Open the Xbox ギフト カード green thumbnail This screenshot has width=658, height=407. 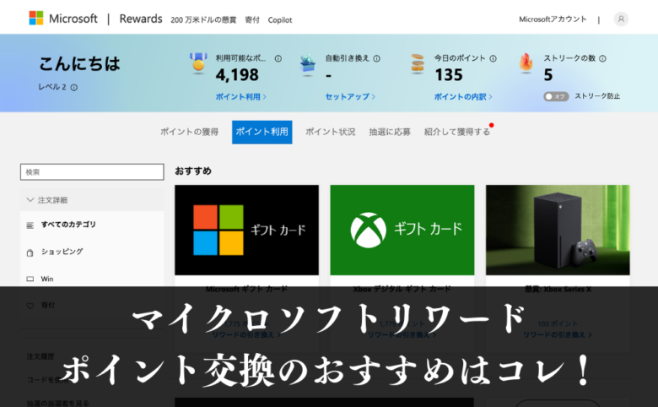click(402, 230)
